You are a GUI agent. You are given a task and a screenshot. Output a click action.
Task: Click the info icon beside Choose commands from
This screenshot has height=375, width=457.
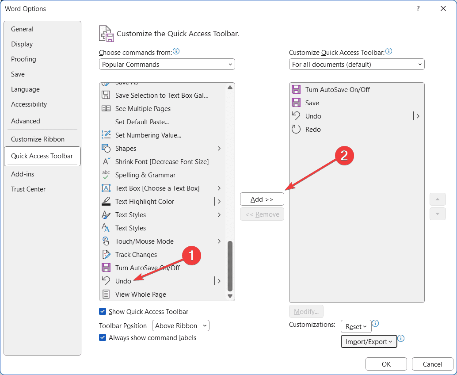[x=176, y=52]
